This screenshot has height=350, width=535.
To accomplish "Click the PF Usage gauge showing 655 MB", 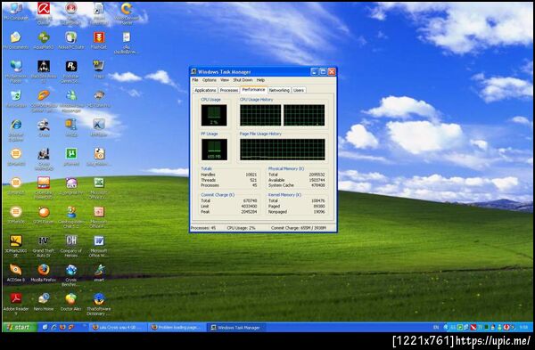I will 214,150.
